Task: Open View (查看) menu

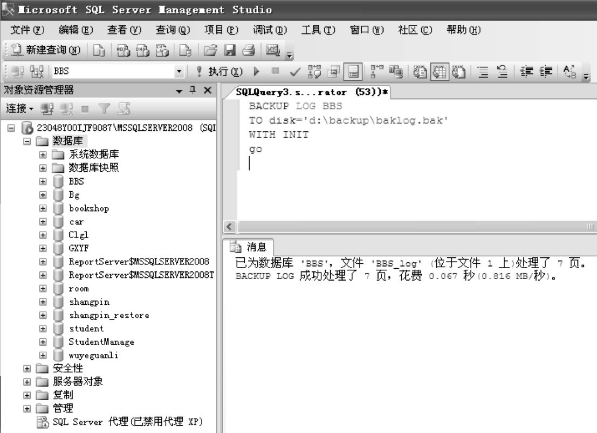Action: [124, 30]
